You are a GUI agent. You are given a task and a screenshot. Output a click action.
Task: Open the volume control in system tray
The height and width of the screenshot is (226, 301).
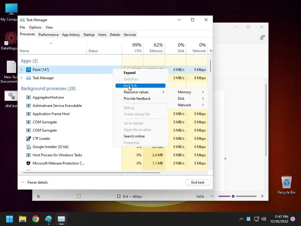264,219
